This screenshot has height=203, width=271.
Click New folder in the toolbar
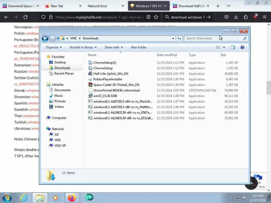[139, 47]
